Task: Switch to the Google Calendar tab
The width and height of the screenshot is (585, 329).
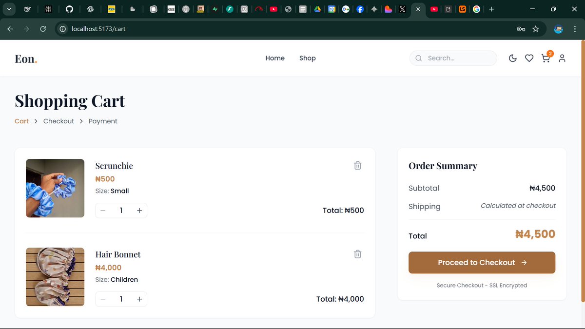Action: tap(331, 9)
